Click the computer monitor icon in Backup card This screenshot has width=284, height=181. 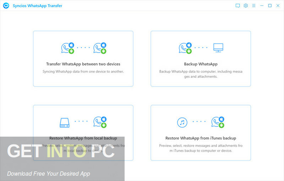(218, 48)
